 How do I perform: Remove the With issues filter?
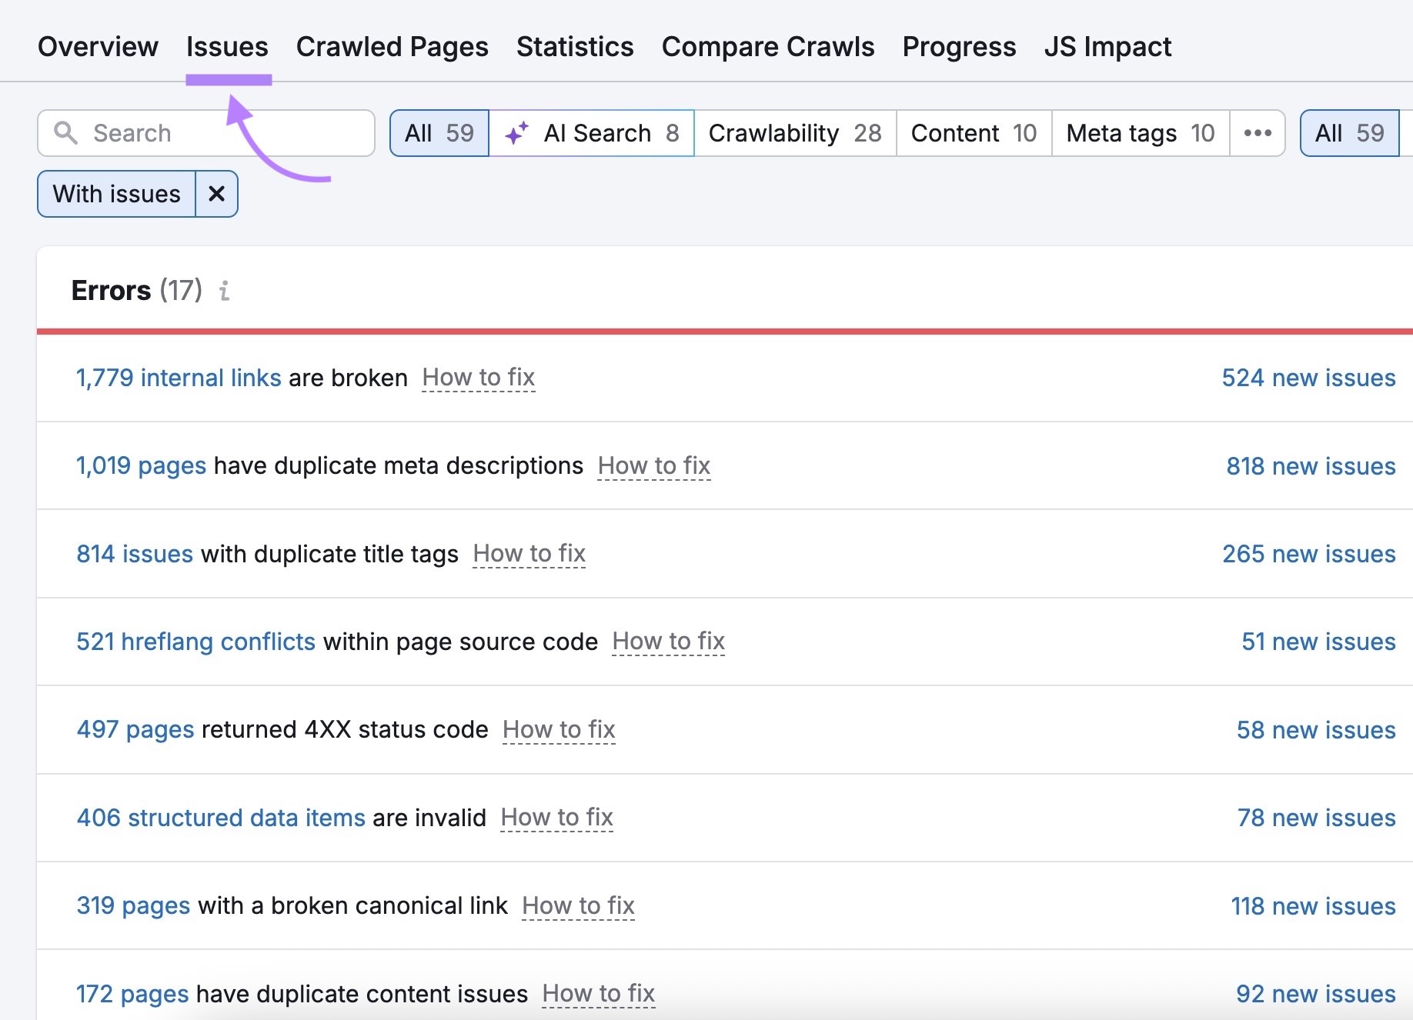point(215,194)
